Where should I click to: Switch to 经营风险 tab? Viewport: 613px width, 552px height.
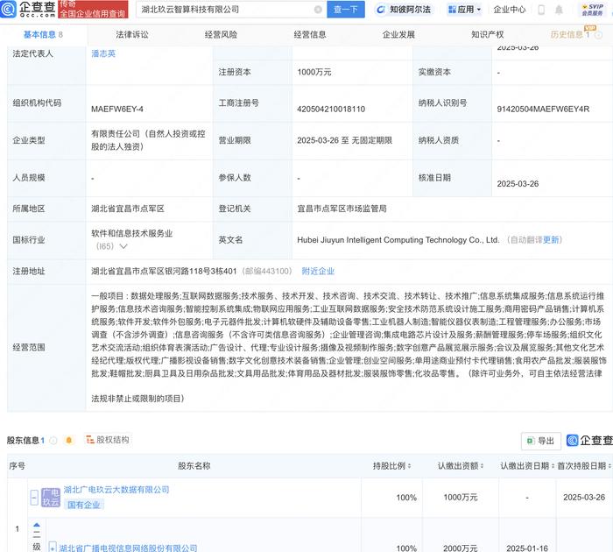click(221, 34)
